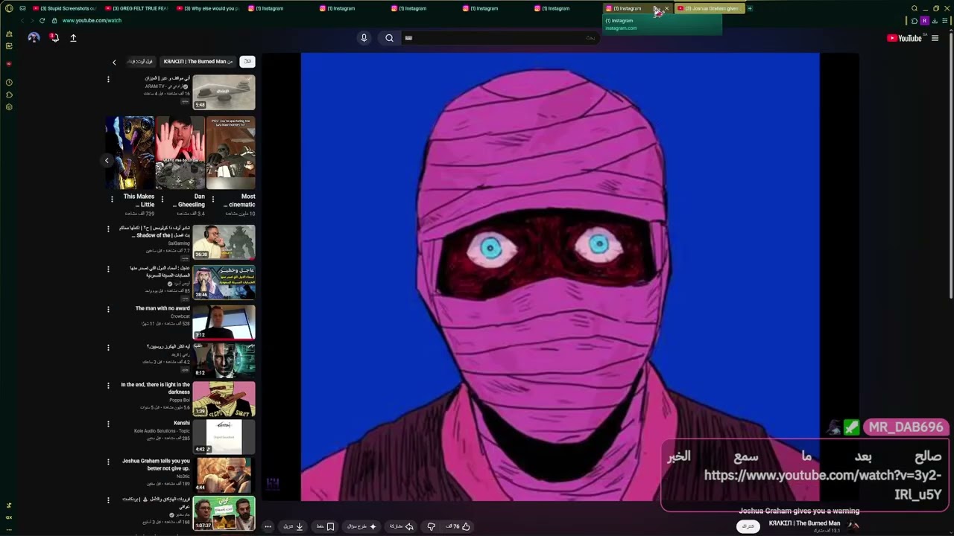
Task: Open the YouTube home logo
Action: pyautogui.click(x=905, y=38)
